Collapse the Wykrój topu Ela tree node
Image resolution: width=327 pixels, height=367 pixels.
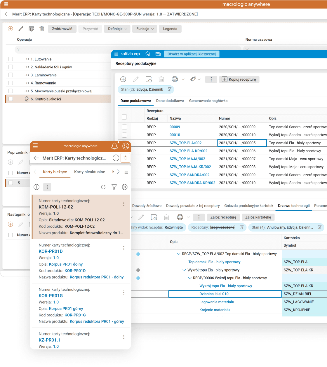pos(184,270)
